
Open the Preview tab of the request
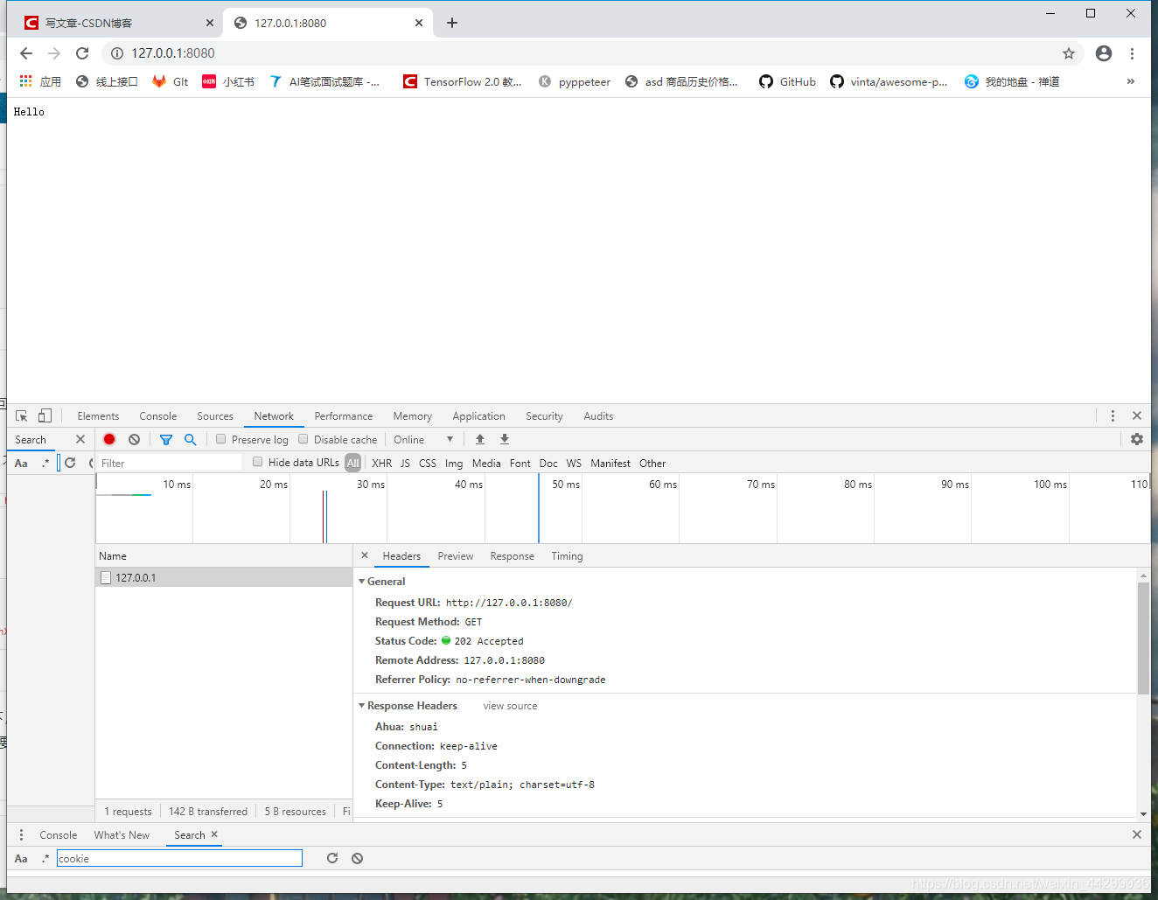(456, 555)
